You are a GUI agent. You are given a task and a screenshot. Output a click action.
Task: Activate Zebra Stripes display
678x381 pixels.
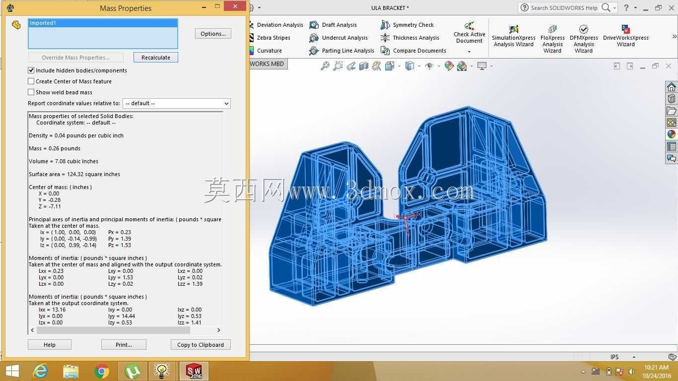click(x=270, y=38)
